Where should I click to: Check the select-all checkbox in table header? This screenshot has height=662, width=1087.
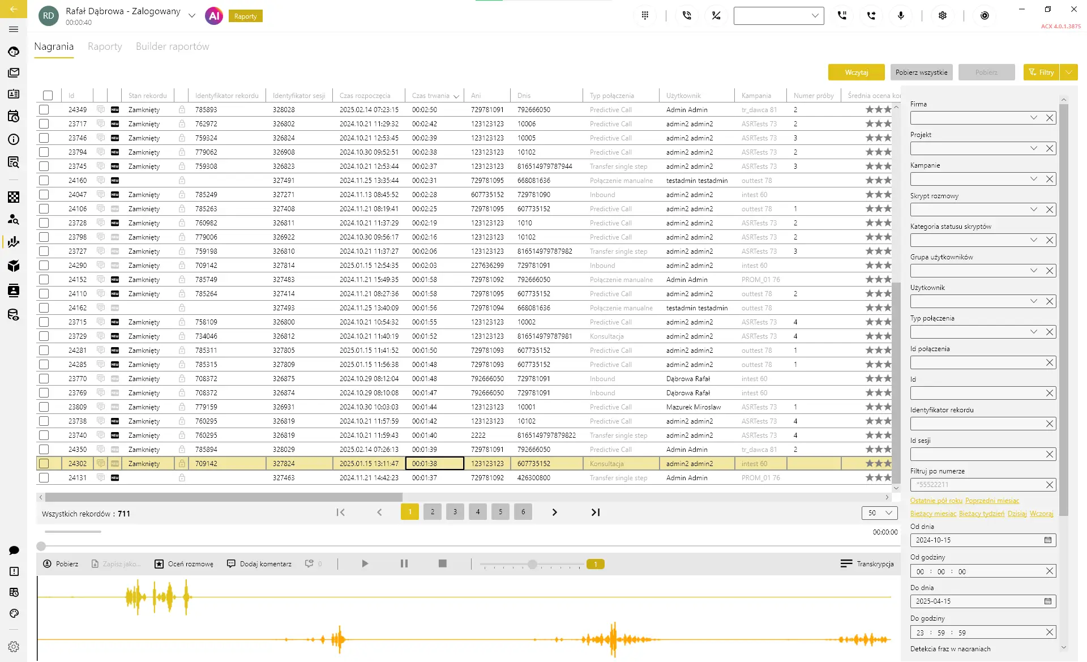(x=48, y=96)
